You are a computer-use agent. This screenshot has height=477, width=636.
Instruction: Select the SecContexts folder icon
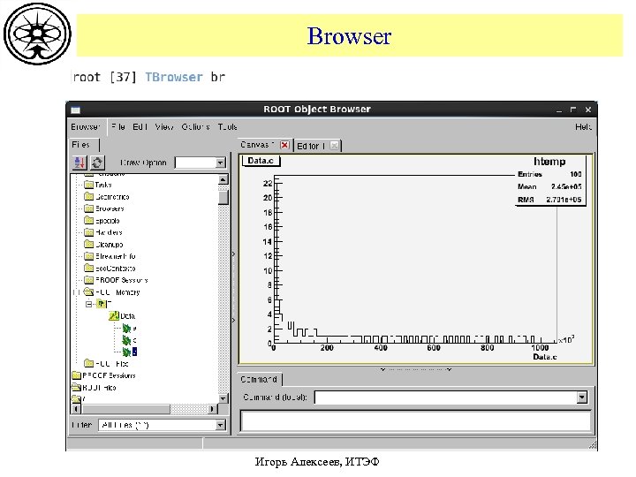88,269
